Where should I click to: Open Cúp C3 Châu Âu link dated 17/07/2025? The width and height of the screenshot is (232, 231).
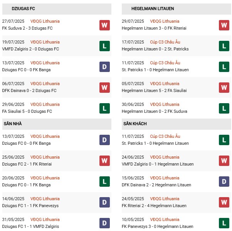(x=165, y=42)
